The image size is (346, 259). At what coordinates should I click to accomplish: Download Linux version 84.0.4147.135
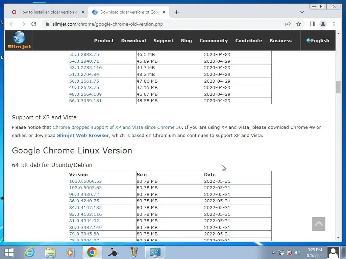coord(85,207)
